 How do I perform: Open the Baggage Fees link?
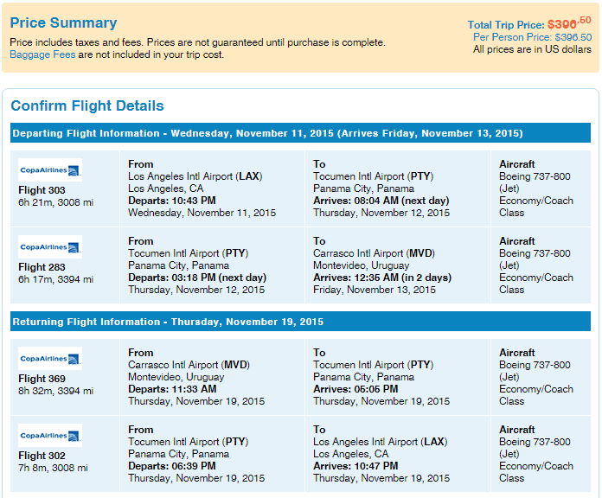(x=42, y=54)
